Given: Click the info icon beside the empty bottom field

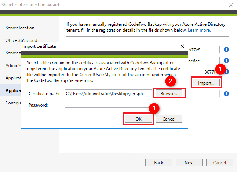Looking at the screenshot, I should [226, 94].
